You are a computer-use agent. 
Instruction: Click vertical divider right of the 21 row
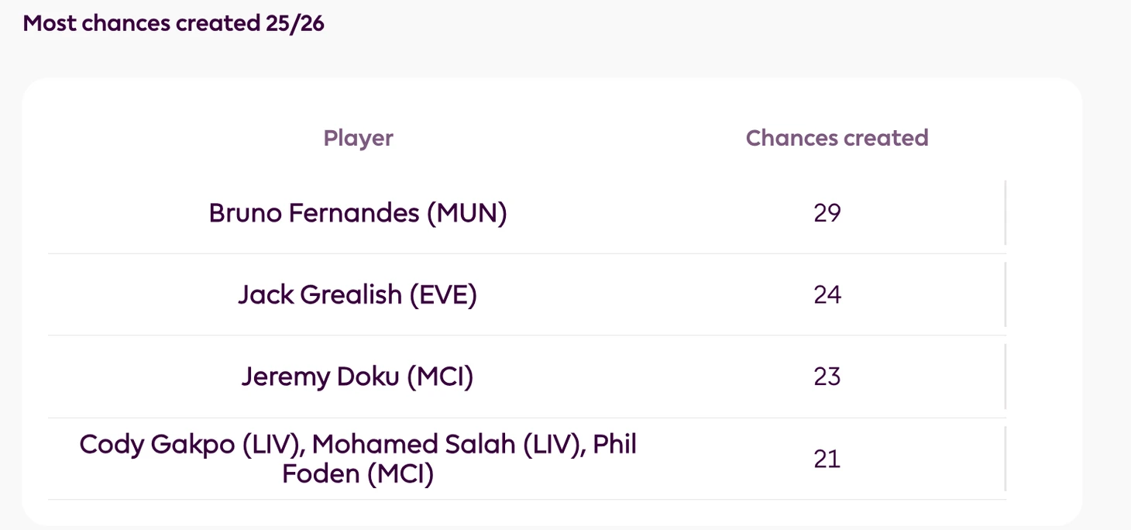tap(1006, 459)
